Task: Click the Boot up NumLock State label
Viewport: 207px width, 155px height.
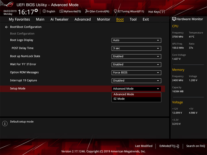Action: 25,56
